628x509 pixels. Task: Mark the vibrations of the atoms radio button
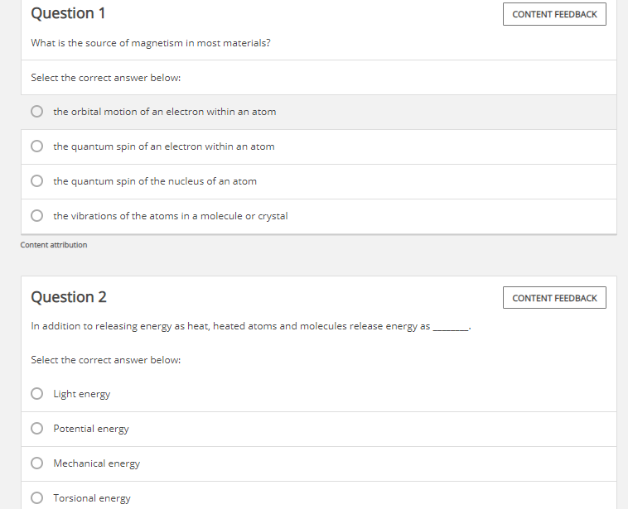tap(36, 216)
